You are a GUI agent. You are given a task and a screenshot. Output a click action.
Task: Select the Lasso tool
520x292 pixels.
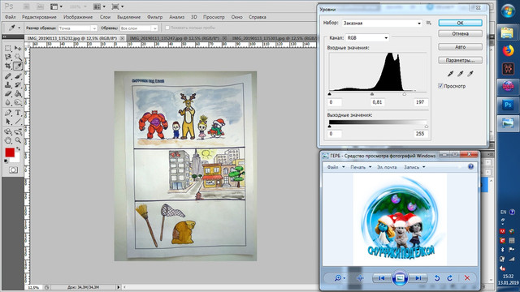[x=8, y=58]
